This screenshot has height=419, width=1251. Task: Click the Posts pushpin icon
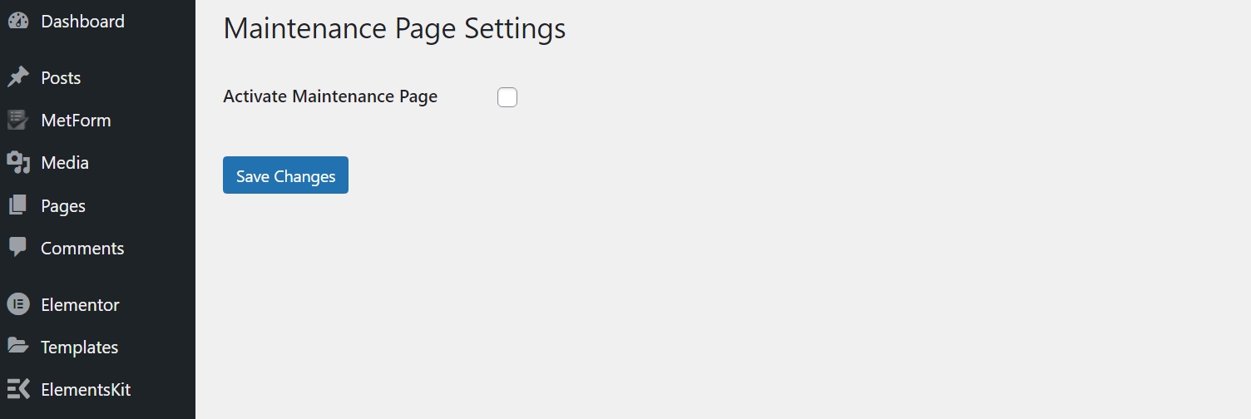coord(17,77)
